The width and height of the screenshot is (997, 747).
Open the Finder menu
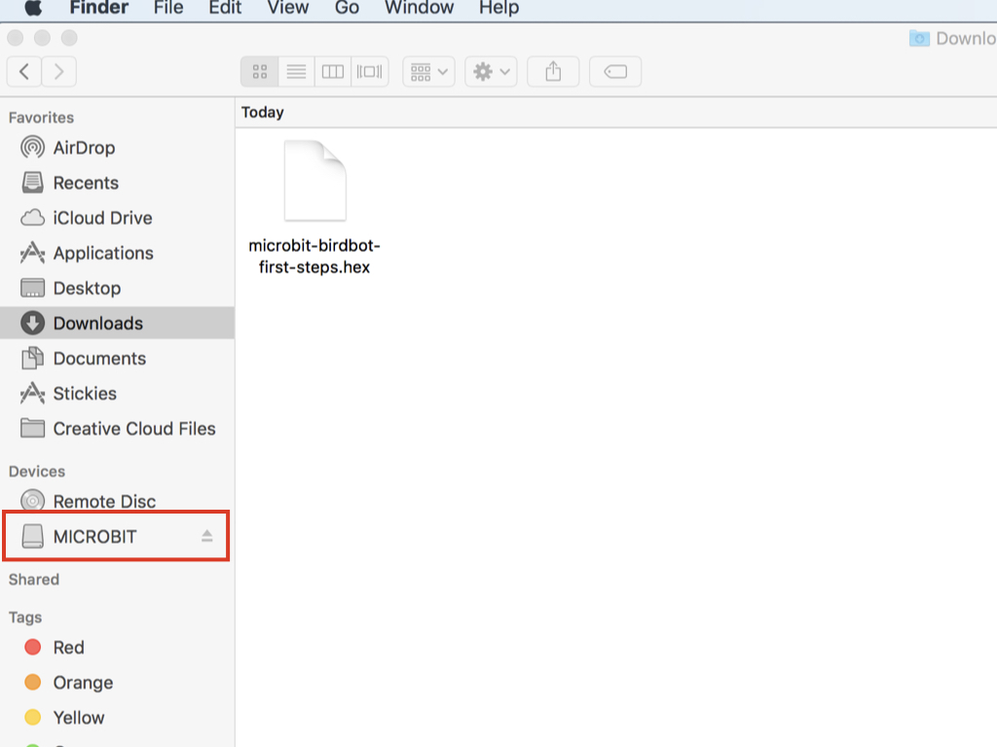tap(98, 8)
